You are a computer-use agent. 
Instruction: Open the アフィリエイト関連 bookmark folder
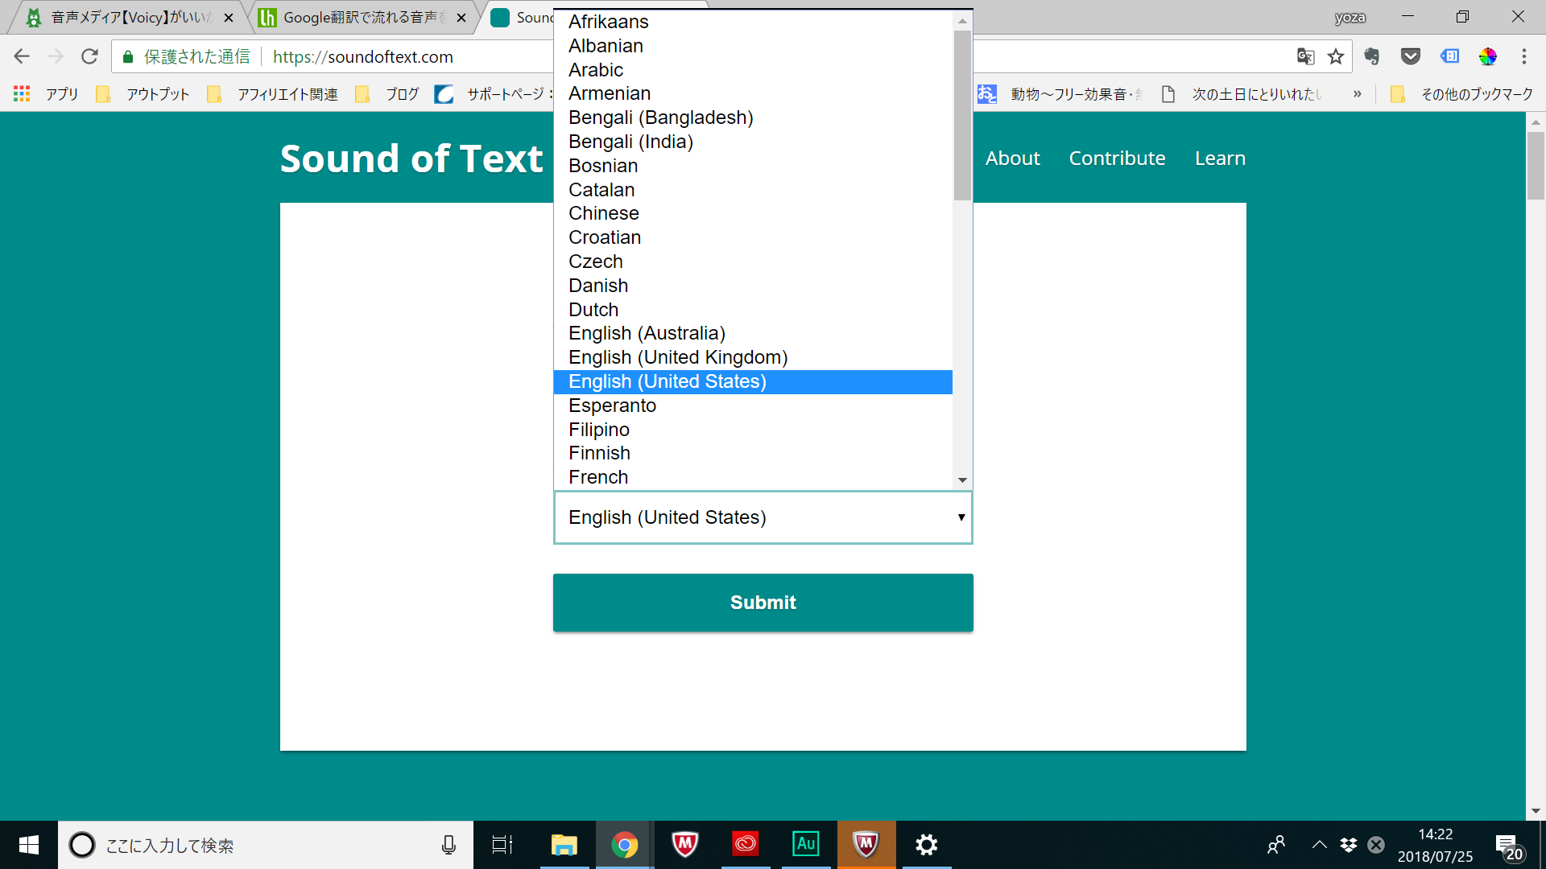[273, 94]
